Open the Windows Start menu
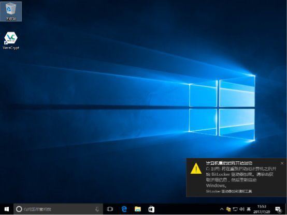This screenshot has height=215, width=287. (x=7, y=209)
